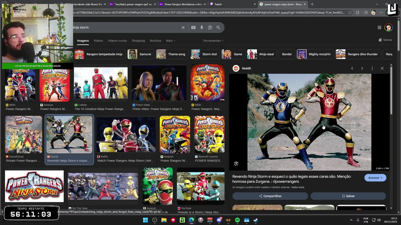The width and height of the screenshot is (401, 225).
Task: Open Steam from the taskbar
Action: (x=256, y=220)
